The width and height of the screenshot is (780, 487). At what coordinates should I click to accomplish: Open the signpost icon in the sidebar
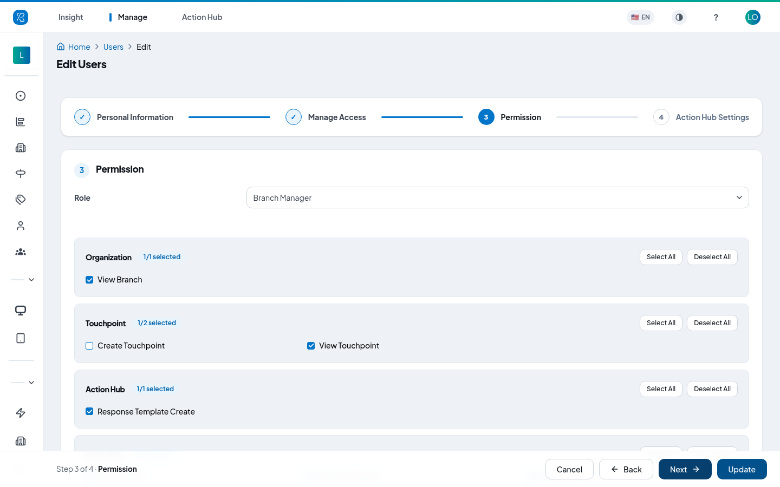pyautogui.click(x=21, y=174)
